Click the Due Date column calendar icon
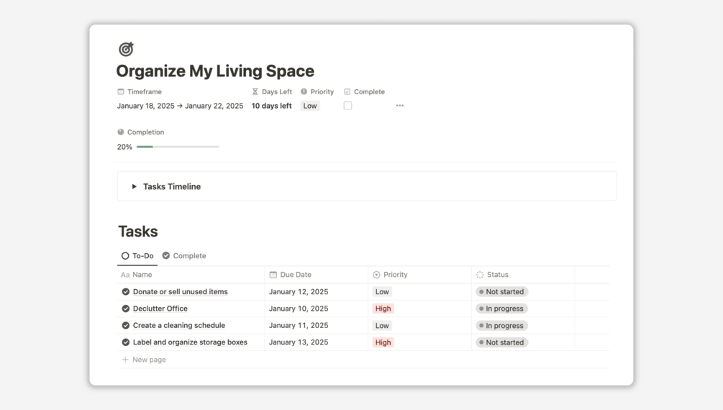The image size is (723, 410). coord(273,275)
